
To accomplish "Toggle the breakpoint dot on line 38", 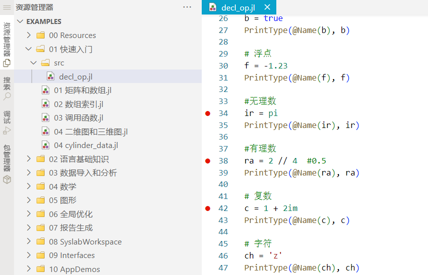I will [208, 161].
